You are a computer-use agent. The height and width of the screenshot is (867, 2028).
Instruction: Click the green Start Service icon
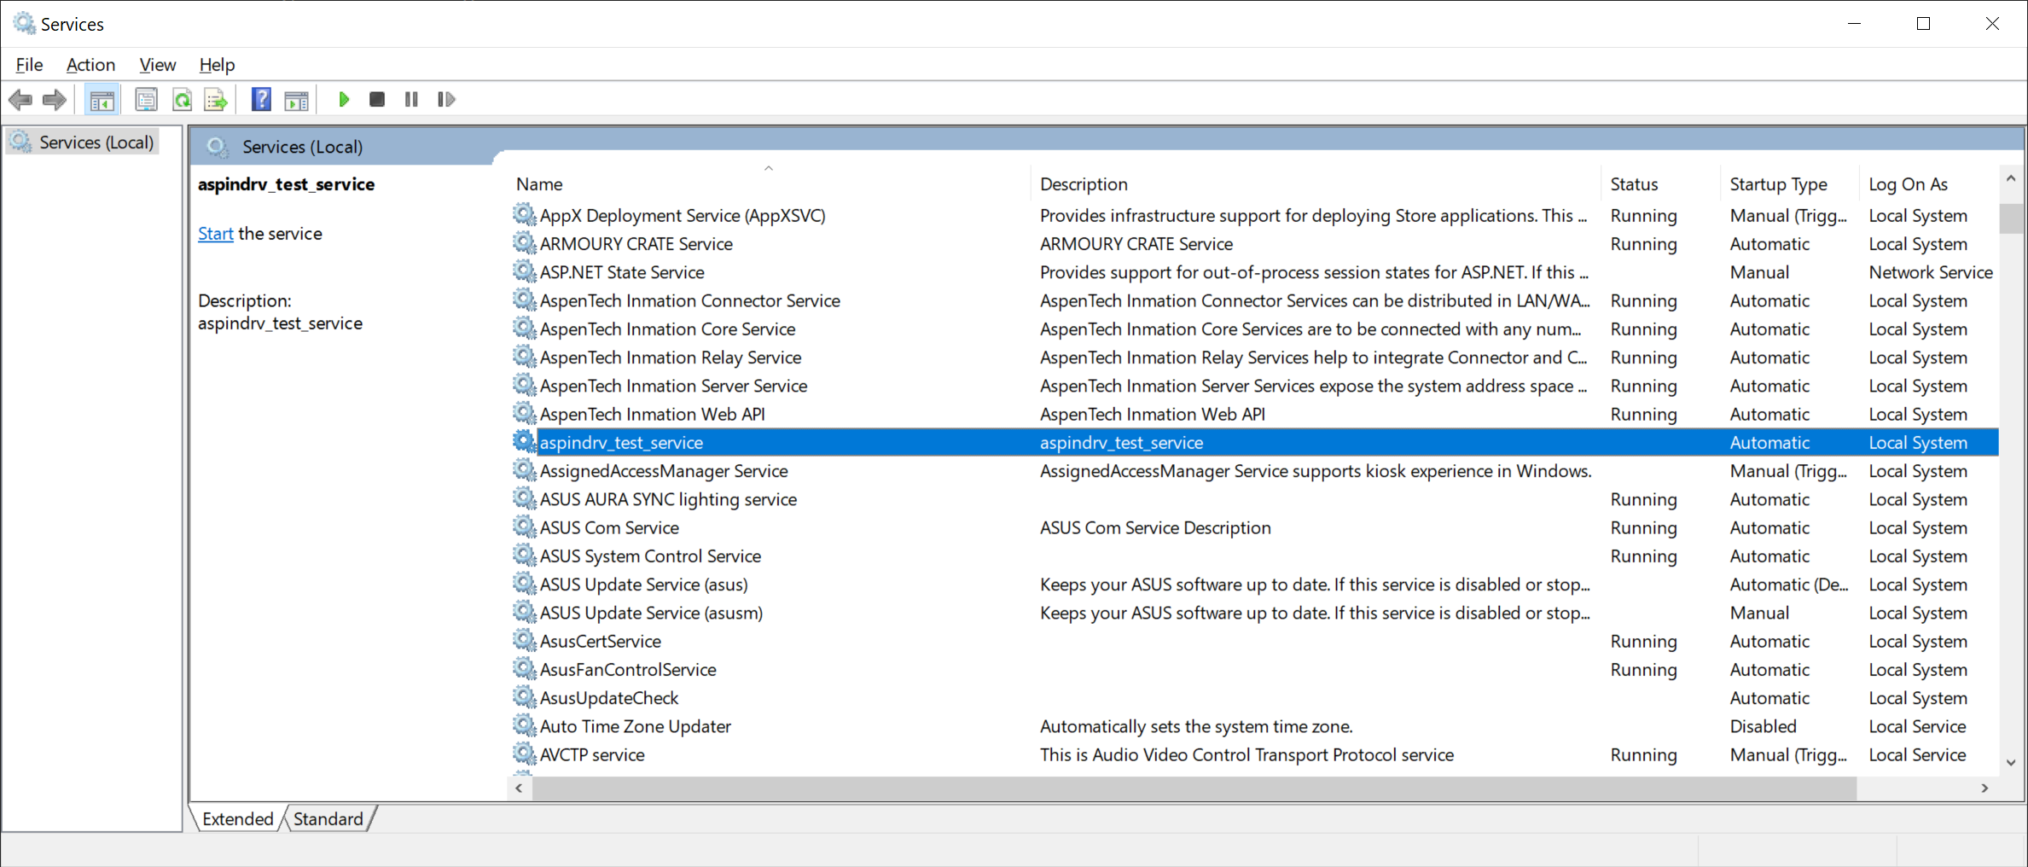(x=344, y=100)
